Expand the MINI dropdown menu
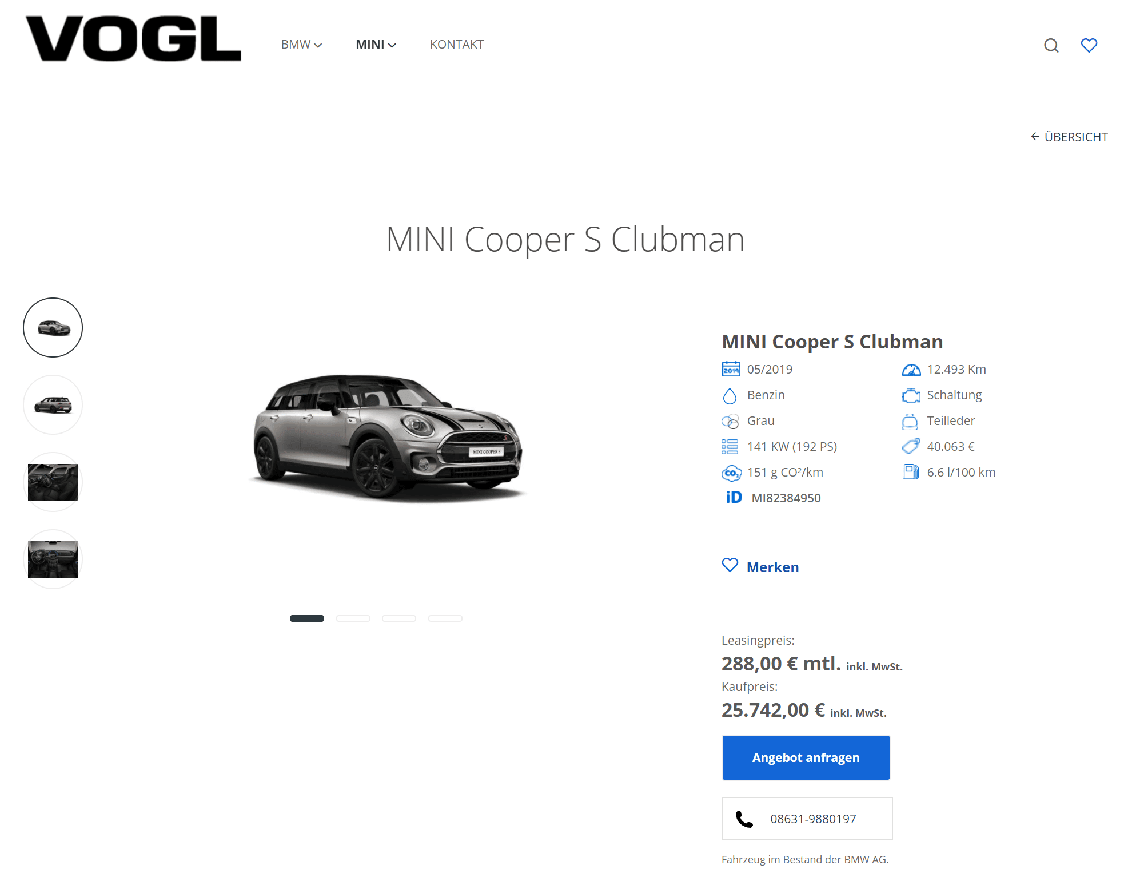1136x885 pixels. click(376, 45)
